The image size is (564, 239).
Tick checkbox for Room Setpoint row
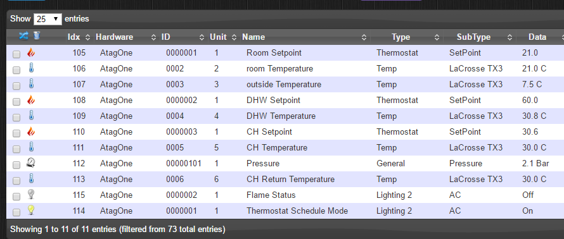pos(16,54)
